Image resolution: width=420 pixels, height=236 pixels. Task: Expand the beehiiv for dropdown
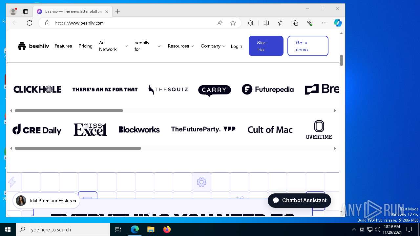pos(147,46)
